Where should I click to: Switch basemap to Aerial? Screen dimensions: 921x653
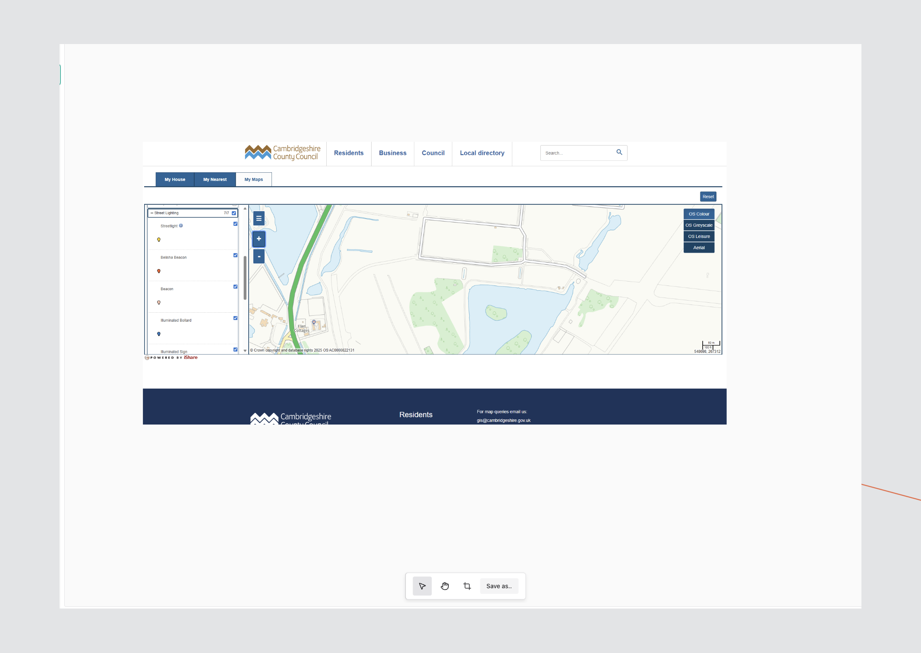point(699,248)
